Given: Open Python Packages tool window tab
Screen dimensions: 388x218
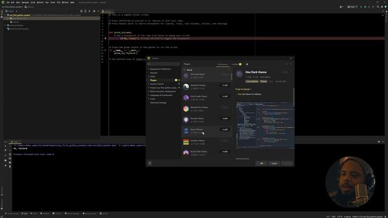Looking at the screenshot, I should tap(72, 214).
